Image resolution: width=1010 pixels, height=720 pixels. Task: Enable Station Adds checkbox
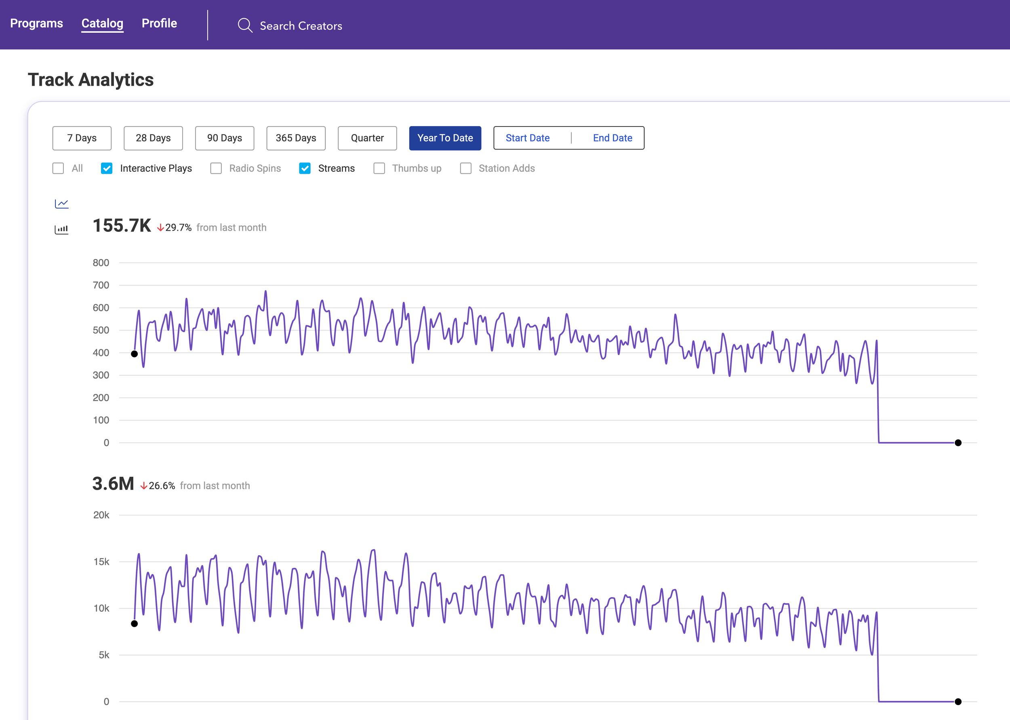(x=465, y=168)
